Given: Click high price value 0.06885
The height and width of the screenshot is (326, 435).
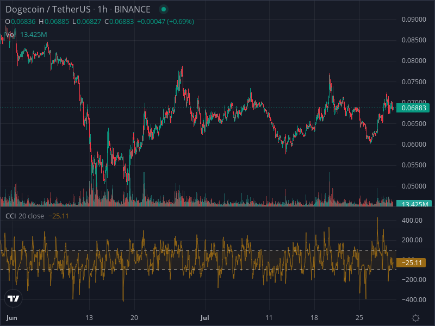Looking at the screenshot, I should pyautogui.click(x=57, y=22).
